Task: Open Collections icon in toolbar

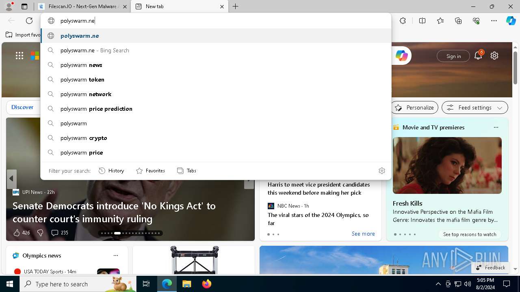Action: point(458,21)
